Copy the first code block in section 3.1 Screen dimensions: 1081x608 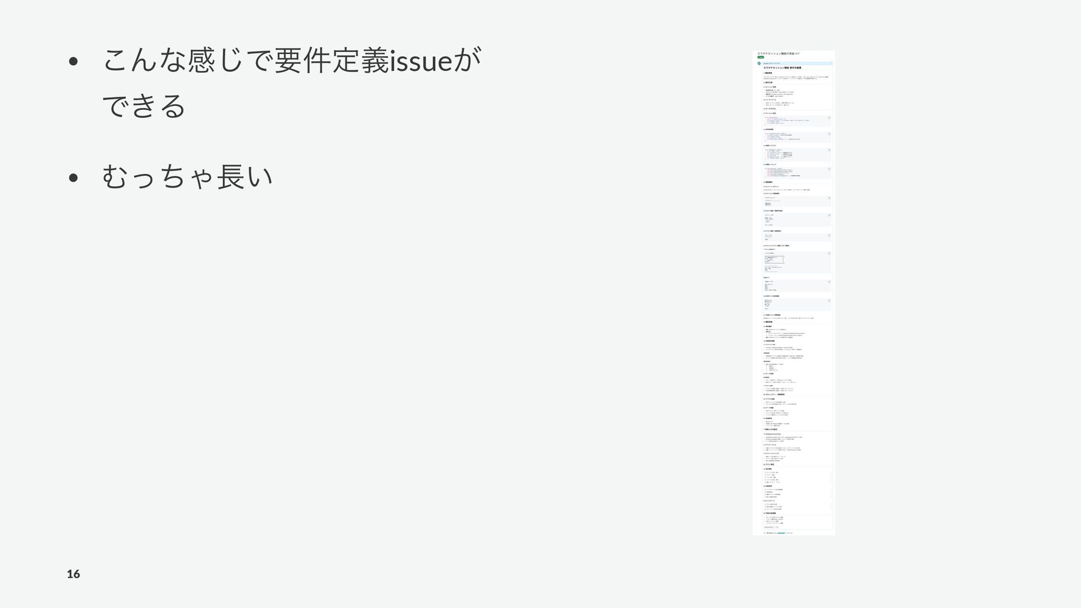coord(829,118)
